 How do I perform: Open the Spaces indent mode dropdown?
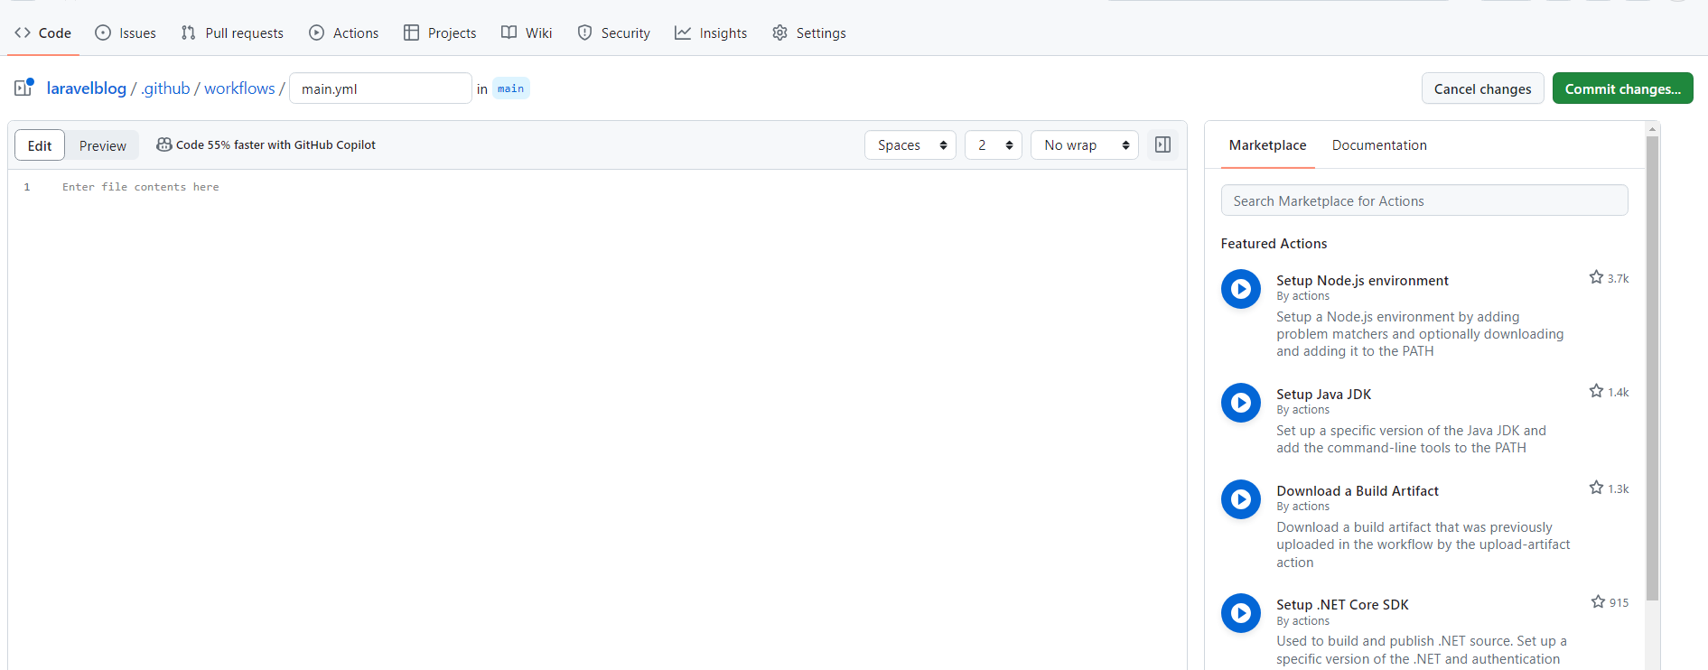[x=910, y=144]
